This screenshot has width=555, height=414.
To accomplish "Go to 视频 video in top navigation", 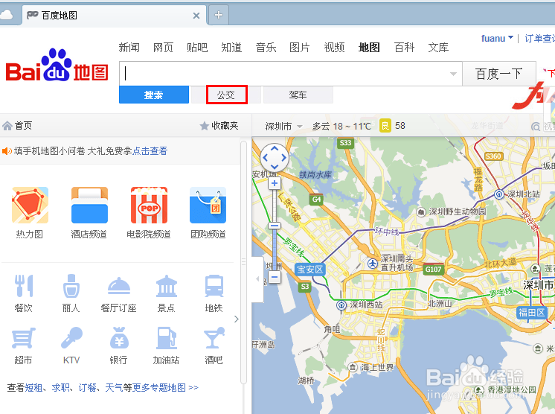I will (x=335, y=48).
